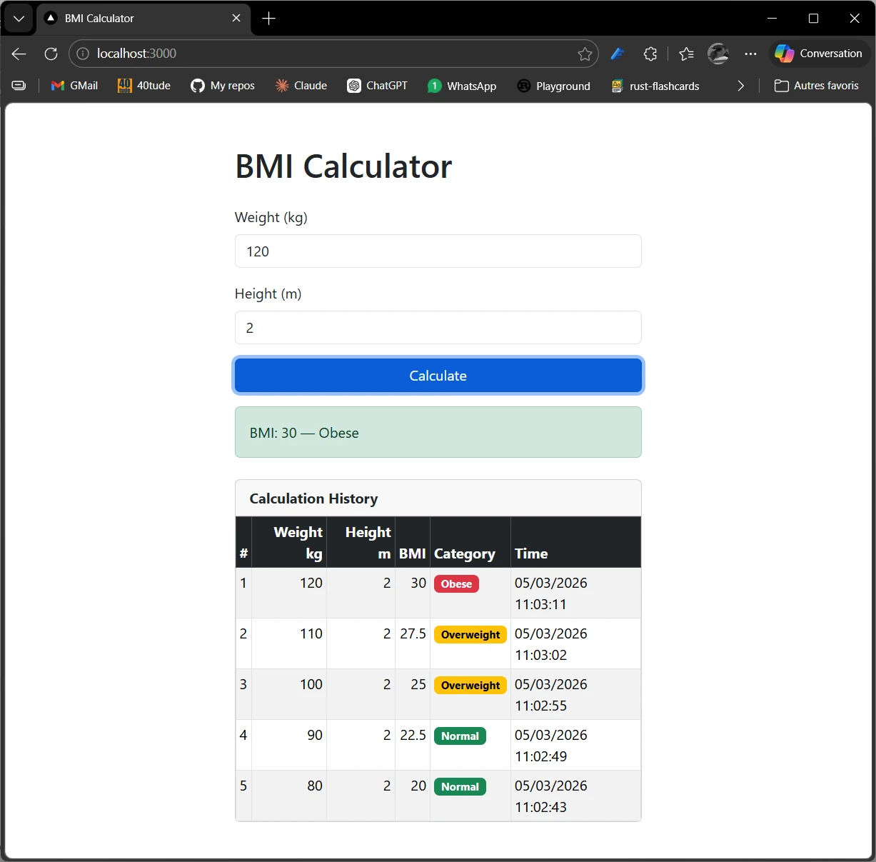Image resolution: width=876 pixels, height=862 pixels.
Task: Open the browser three-dot settings menu
Action: pyautogui.click(x=750, y=54)
